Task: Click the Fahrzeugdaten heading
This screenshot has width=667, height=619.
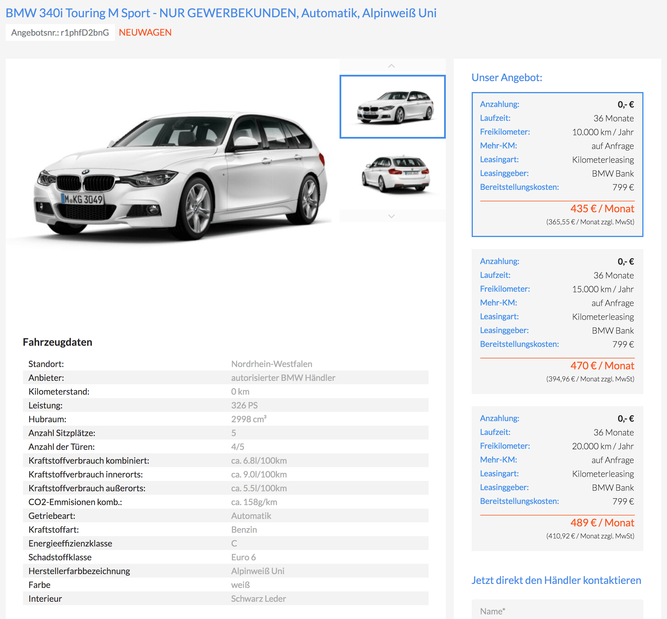Action: (x=57, y=342)
